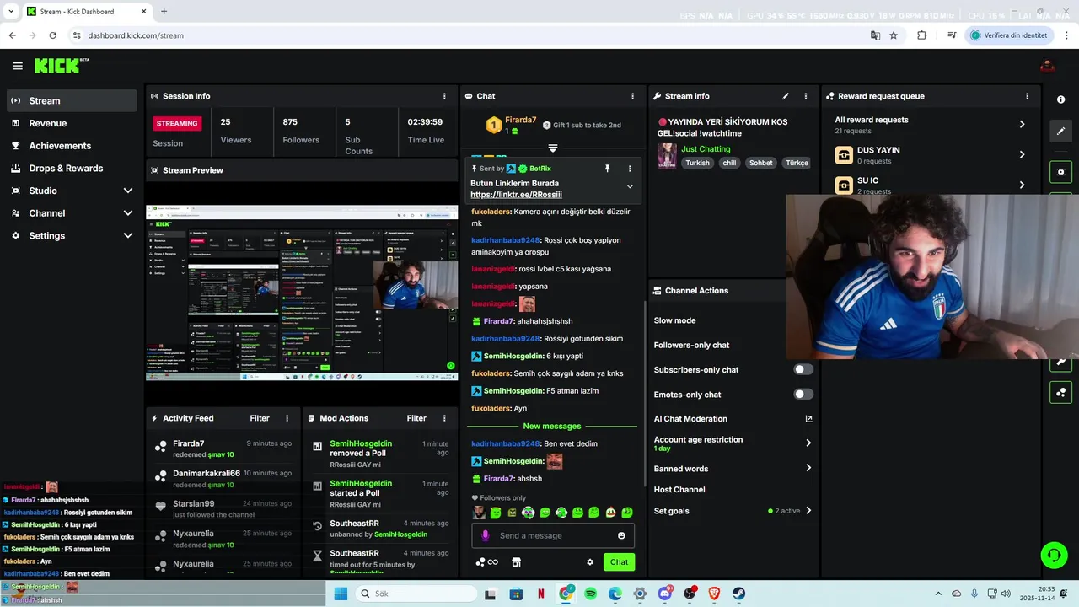Screen dimensions: 1079x607
Task: Open Spotify from the taskbar
Action: (x=591, y=594)
